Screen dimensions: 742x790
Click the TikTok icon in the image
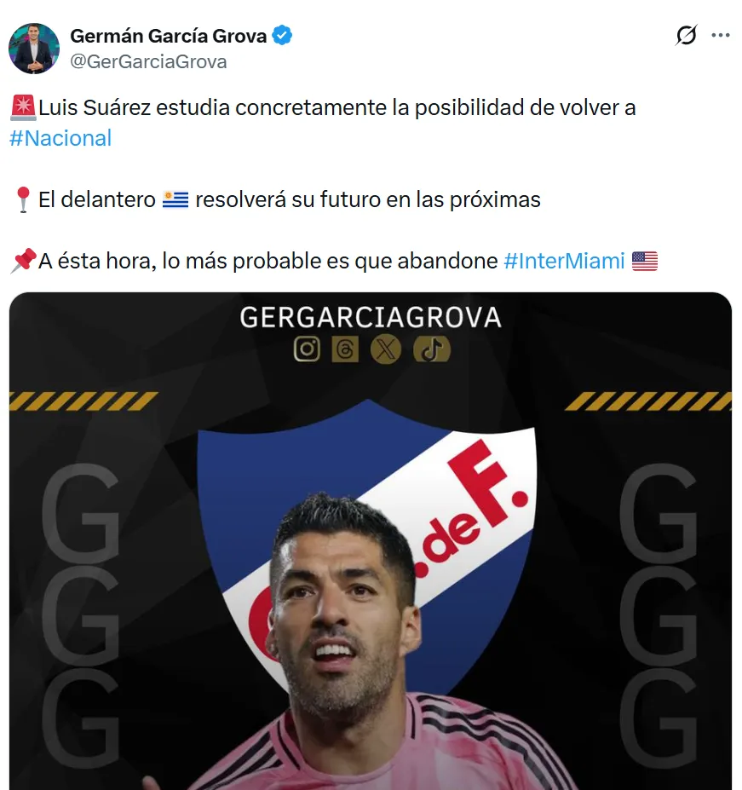(x=432, y=349)
